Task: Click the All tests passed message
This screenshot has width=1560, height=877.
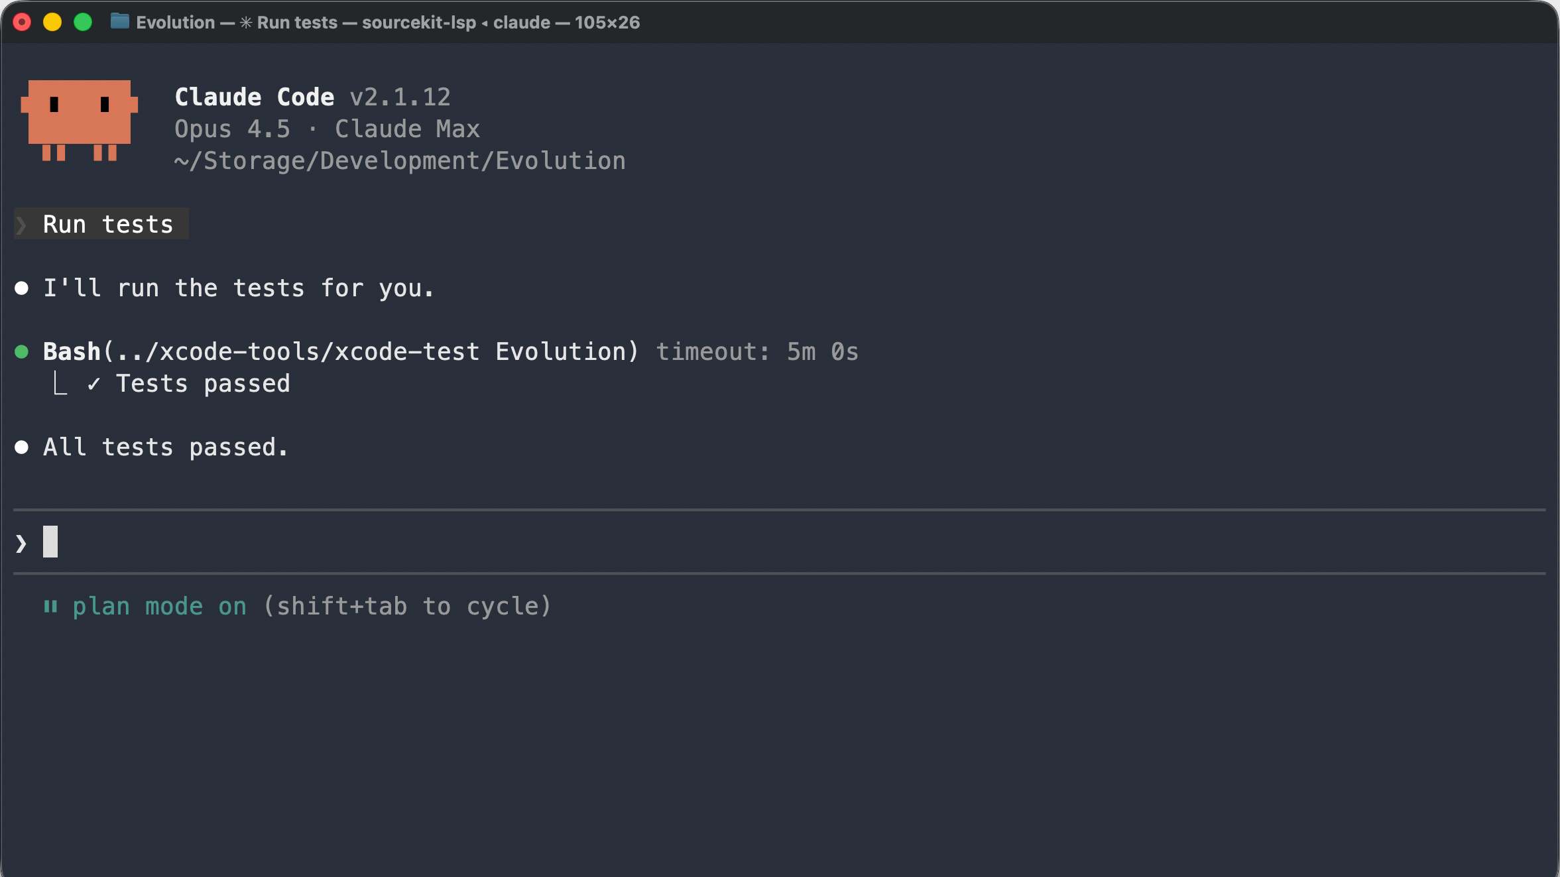Action: (165, 447)
